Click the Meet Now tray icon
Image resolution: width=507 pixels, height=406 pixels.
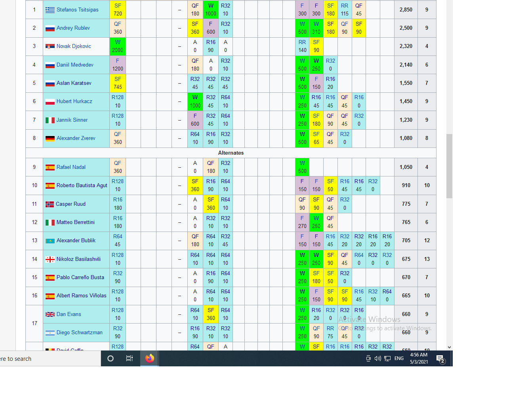(x=368, y=358)
